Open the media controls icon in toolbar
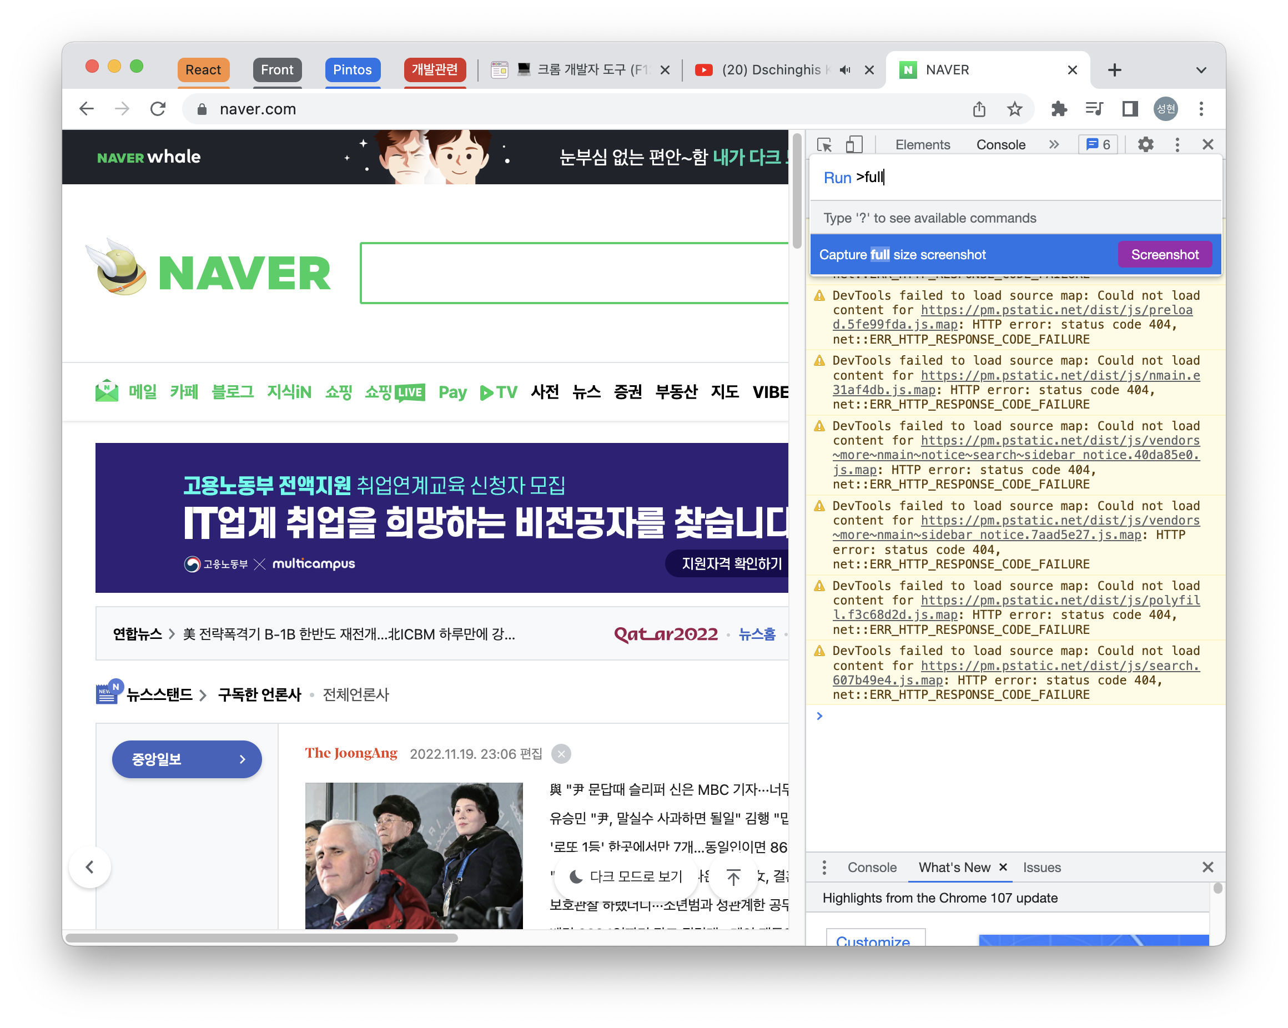 (x=1094, y=109)
